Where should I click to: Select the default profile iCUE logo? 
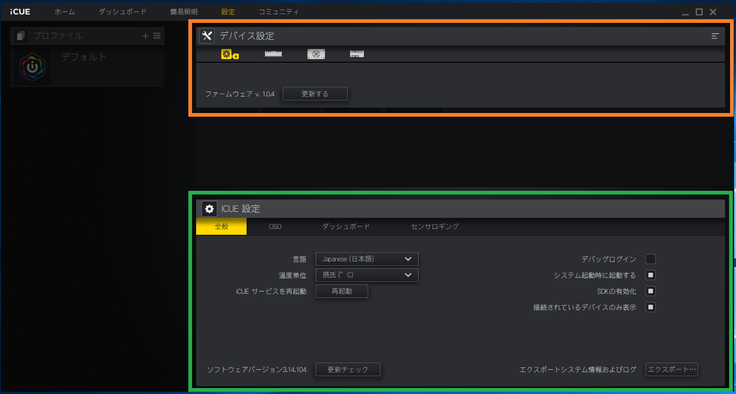click(32, 67)
